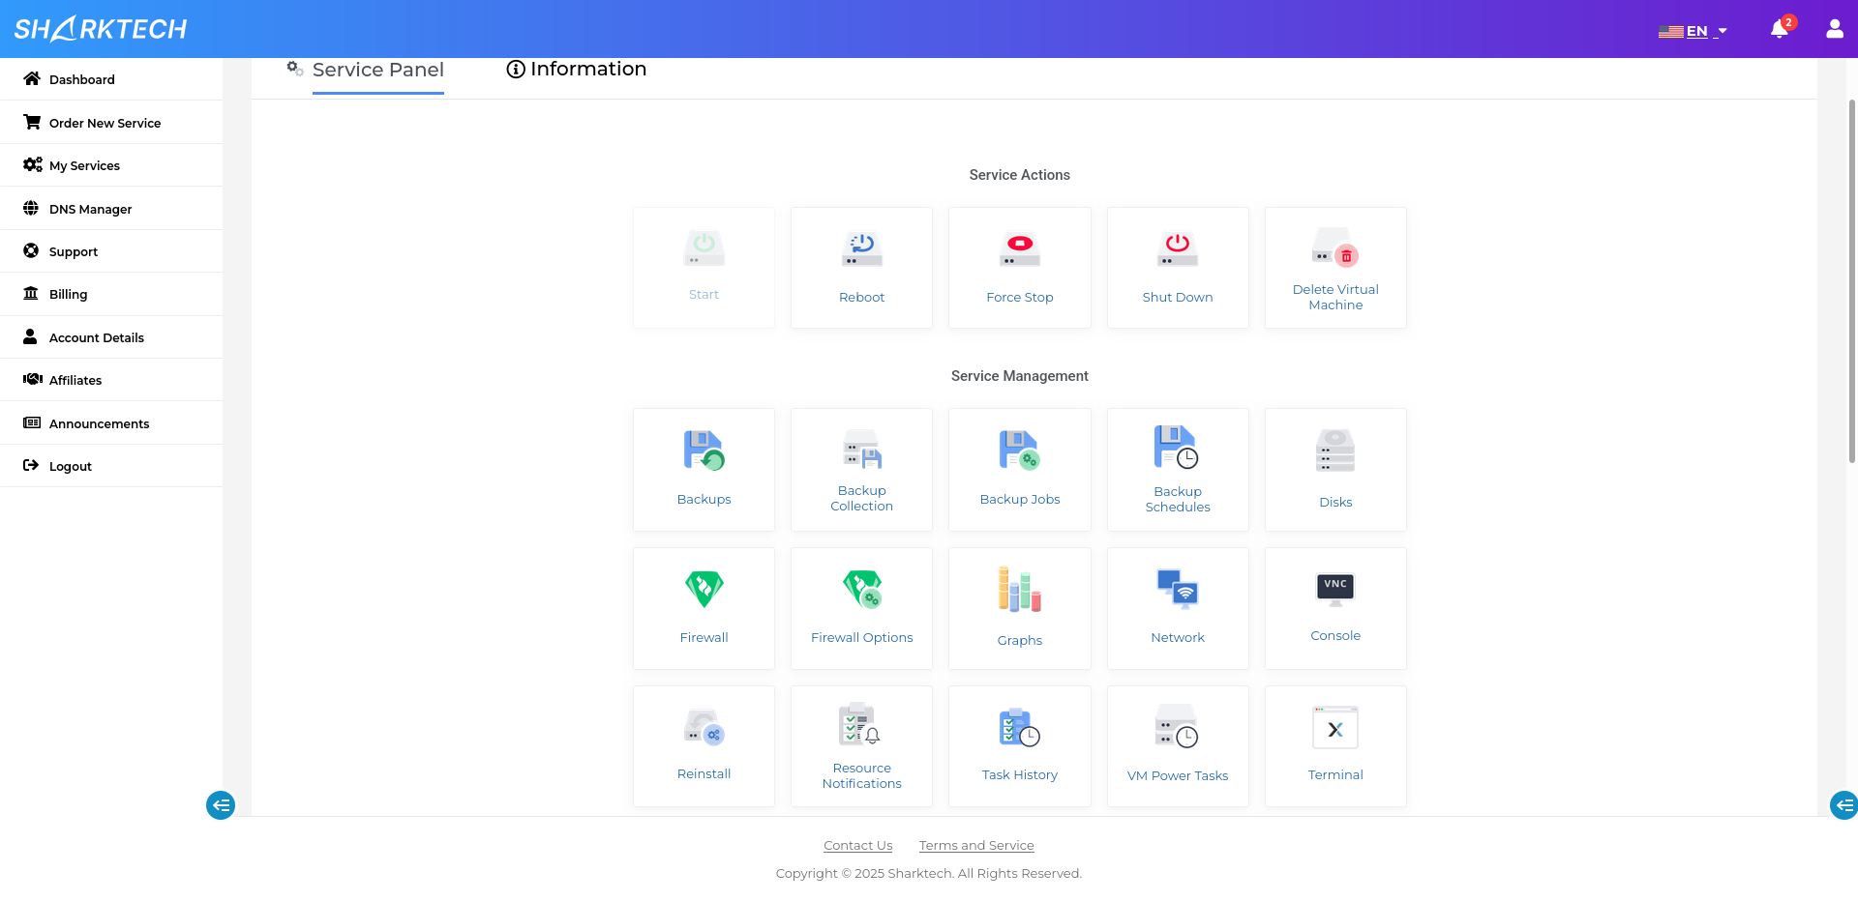The image size is (1858, 901).
Task: Open the notifications bell
Action: pyautogui.click(x=1779, y=30)
